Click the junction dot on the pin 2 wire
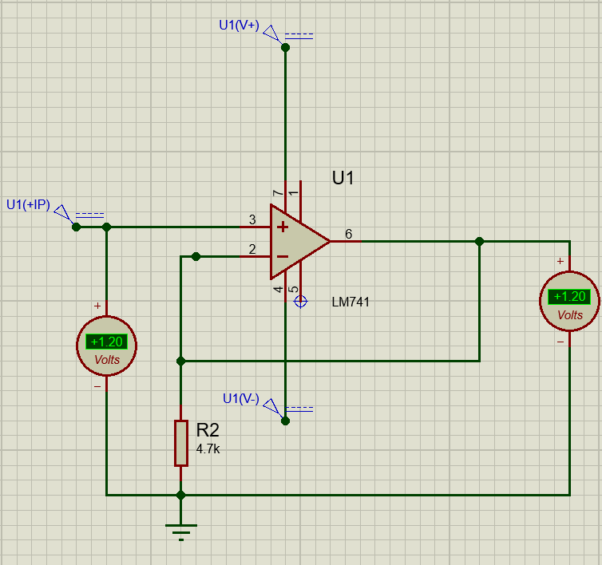Image resolution: width=602 pixels, height=565 pixels. (x=196, y=256)
